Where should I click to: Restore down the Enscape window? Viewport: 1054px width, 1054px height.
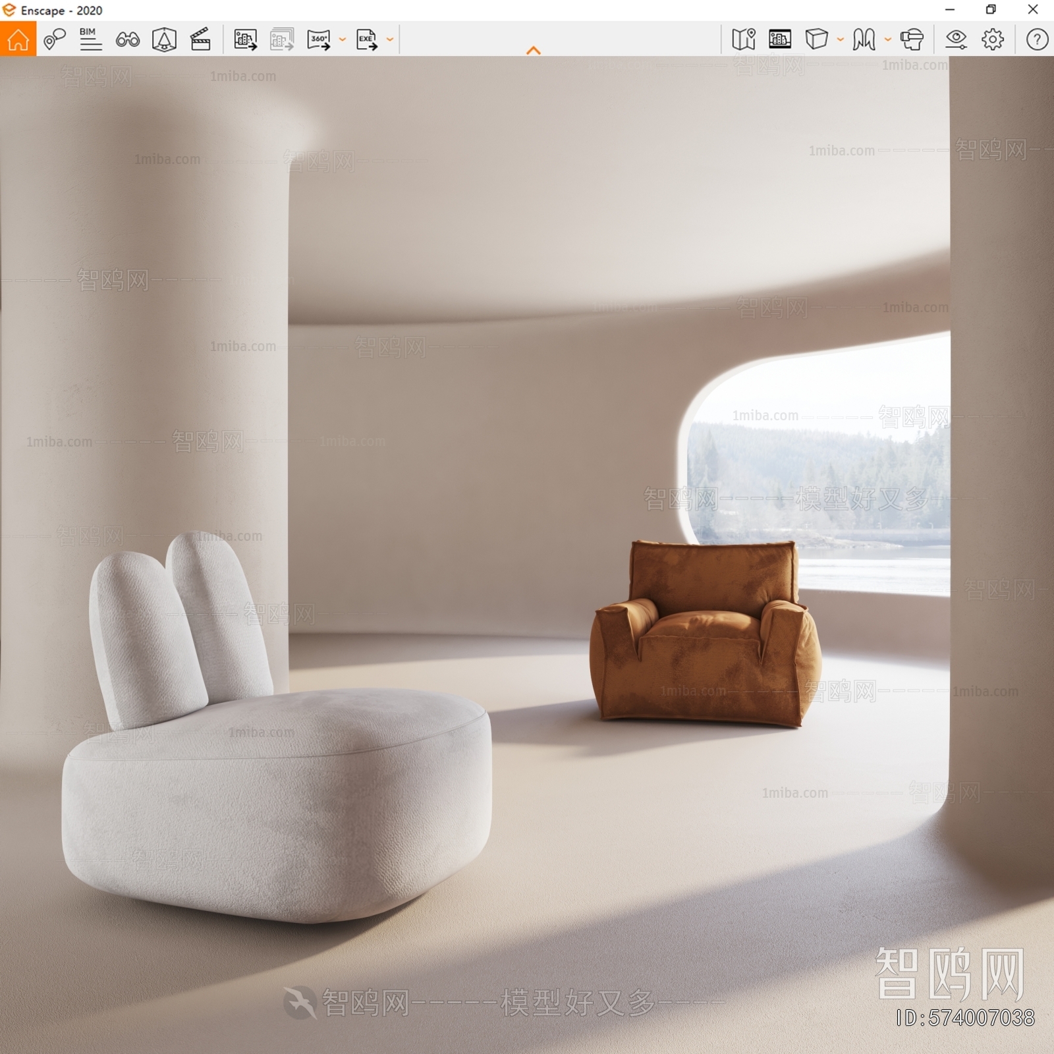[x=991, y=10]
